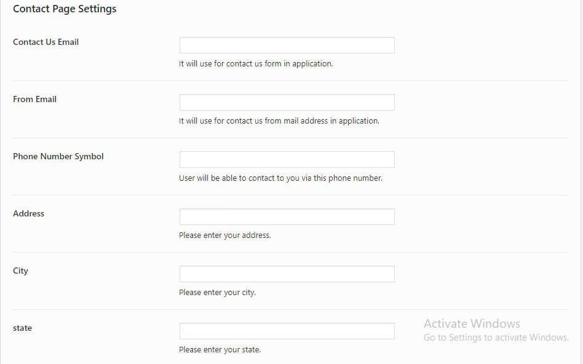The width and height of the screenshot is (583, 364).
Task: Click the phone number description text
Action: [280, 178]
